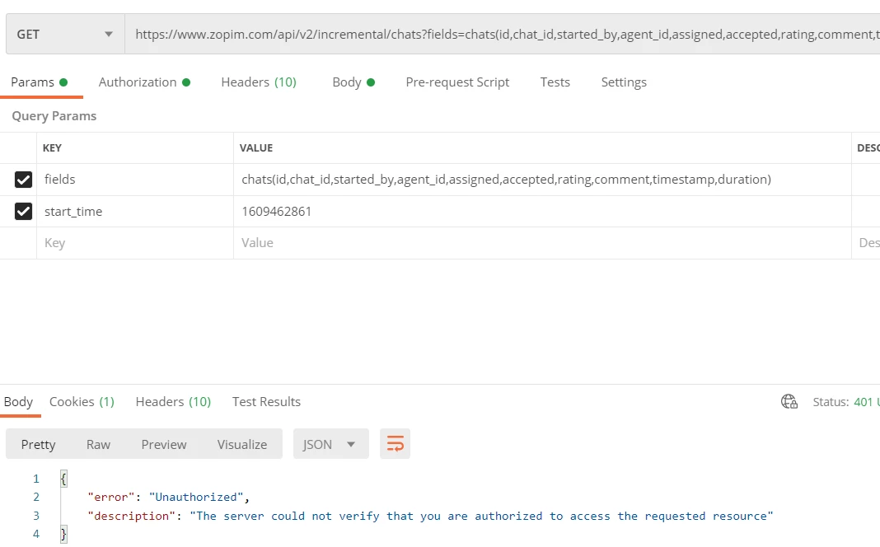Select the response Body tab
The height and width of the screenshot is (547, 880).
(18, 402)
